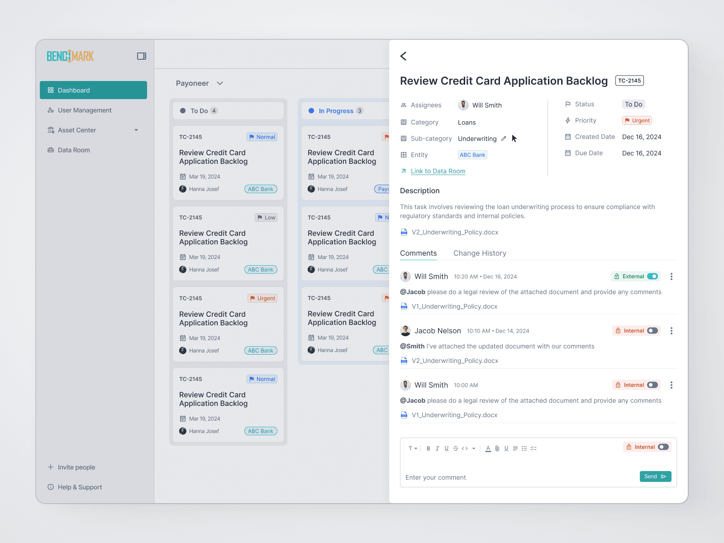Toggle External switch on Will Smith 10:20 AM comment
This screenshot has height=543, width=724.
653,276
